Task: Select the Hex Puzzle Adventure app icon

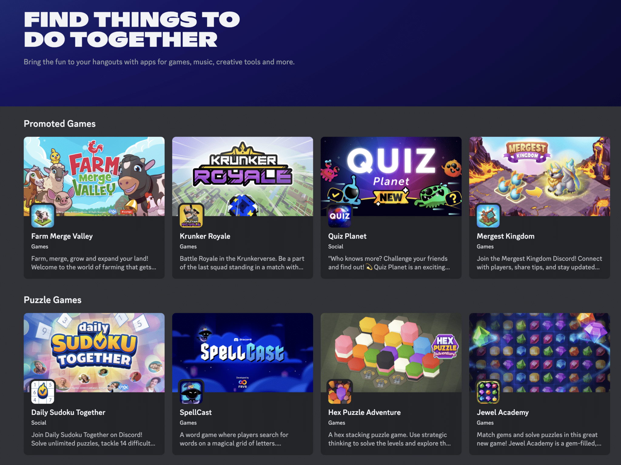Action: point(340,392)
